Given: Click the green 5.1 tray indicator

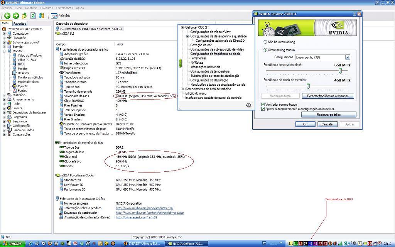Looking at the screenshot, I should point(295,244).
